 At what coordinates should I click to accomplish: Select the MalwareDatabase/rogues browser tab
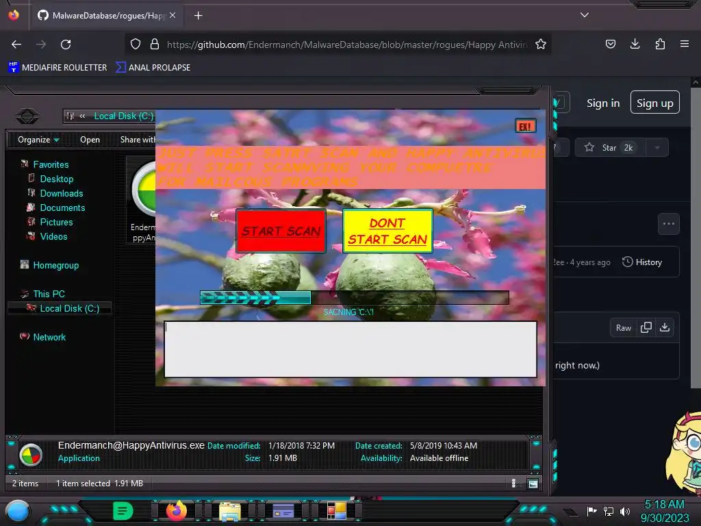click(107, 16)
